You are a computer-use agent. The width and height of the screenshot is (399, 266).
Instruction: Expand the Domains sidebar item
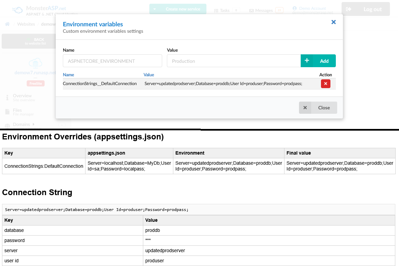click(x=33, y=125)
